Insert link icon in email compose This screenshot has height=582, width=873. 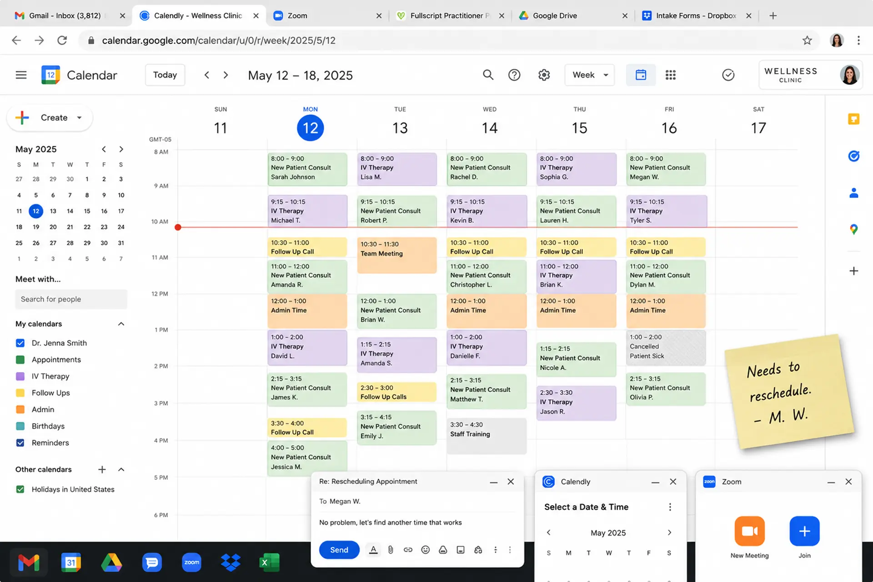(408, 550)
